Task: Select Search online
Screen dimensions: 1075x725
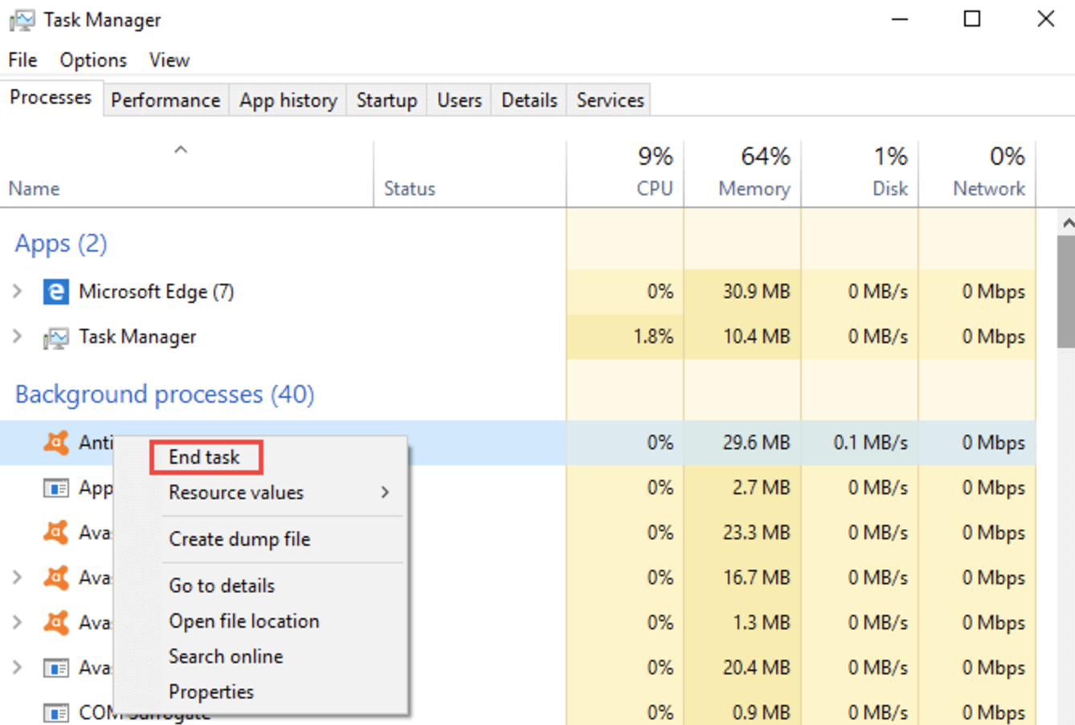Action: pos(226,657)
